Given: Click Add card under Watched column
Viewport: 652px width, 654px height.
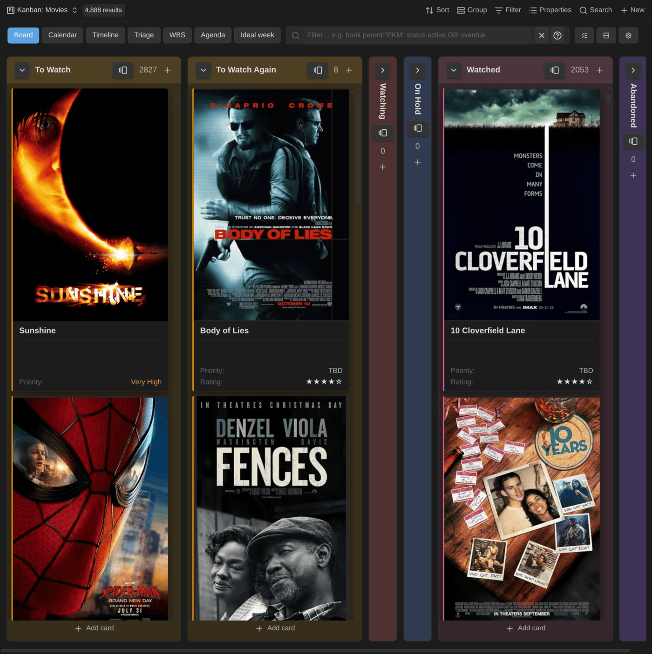Looking at the screenshot, I should pyautogui.click(x=526, y=628).
